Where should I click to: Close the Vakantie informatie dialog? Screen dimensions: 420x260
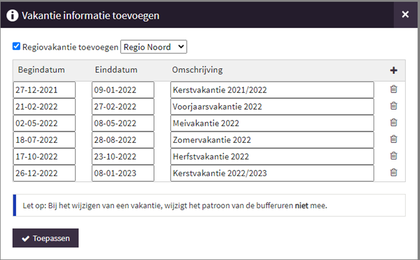(405, 14)
